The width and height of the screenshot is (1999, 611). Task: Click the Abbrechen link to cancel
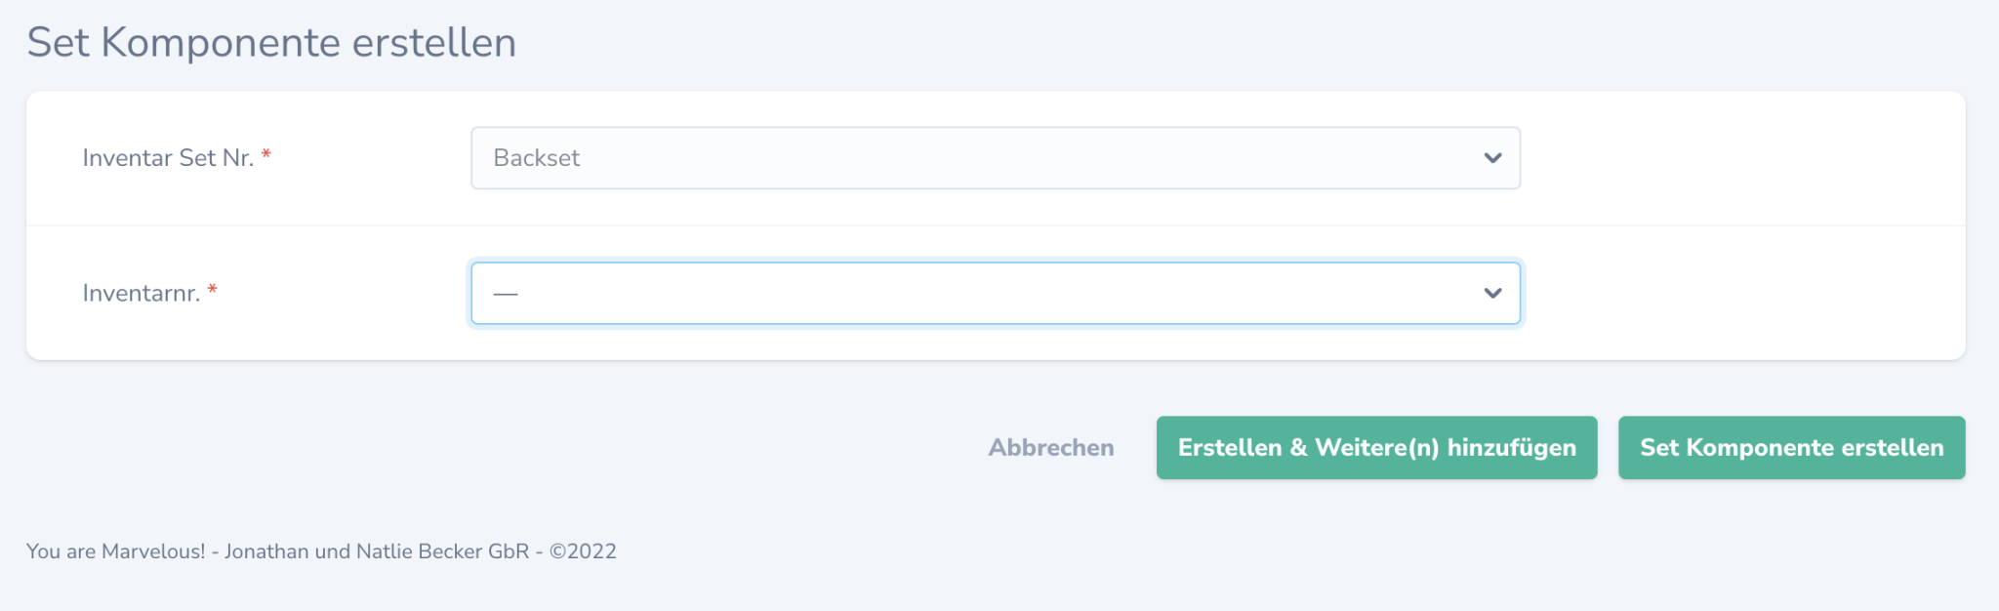point(1051,447)
